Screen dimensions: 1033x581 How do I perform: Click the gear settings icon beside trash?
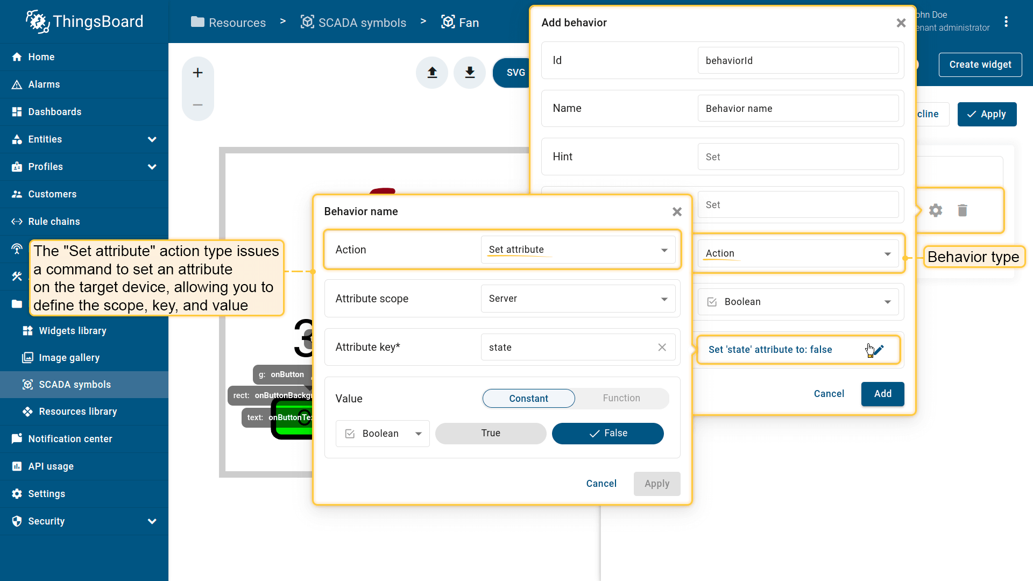(x=936, y=210)
